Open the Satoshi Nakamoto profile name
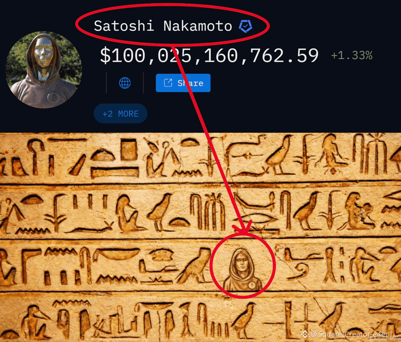The width and height of the screenshot is (401, 342). pyautogui.click(x=163, y=26)
